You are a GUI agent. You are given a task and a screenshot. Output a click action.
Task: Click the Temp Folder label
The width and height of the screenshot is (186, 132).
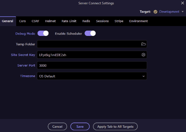pos(25,44)
